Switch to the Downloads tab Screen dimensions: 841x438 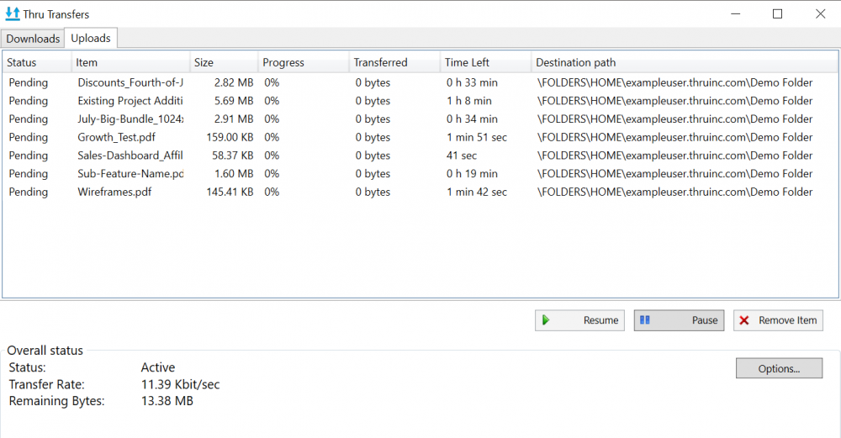(33, 39)
